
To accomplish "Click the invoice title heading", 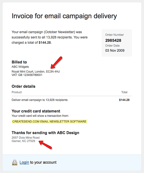I will pyautogui.click(x=64, y=16).
